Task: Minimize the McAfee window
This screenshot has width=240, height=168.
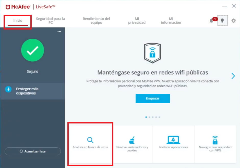Action: click(x=224, y=6)
